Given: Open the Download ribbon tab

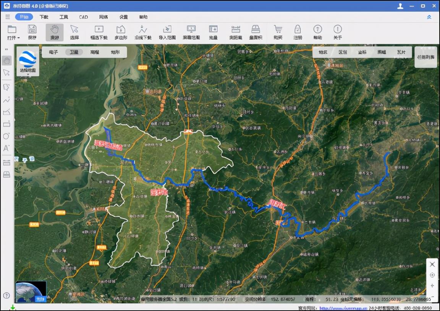Looking at the screenshot, I should click(44, 17).
